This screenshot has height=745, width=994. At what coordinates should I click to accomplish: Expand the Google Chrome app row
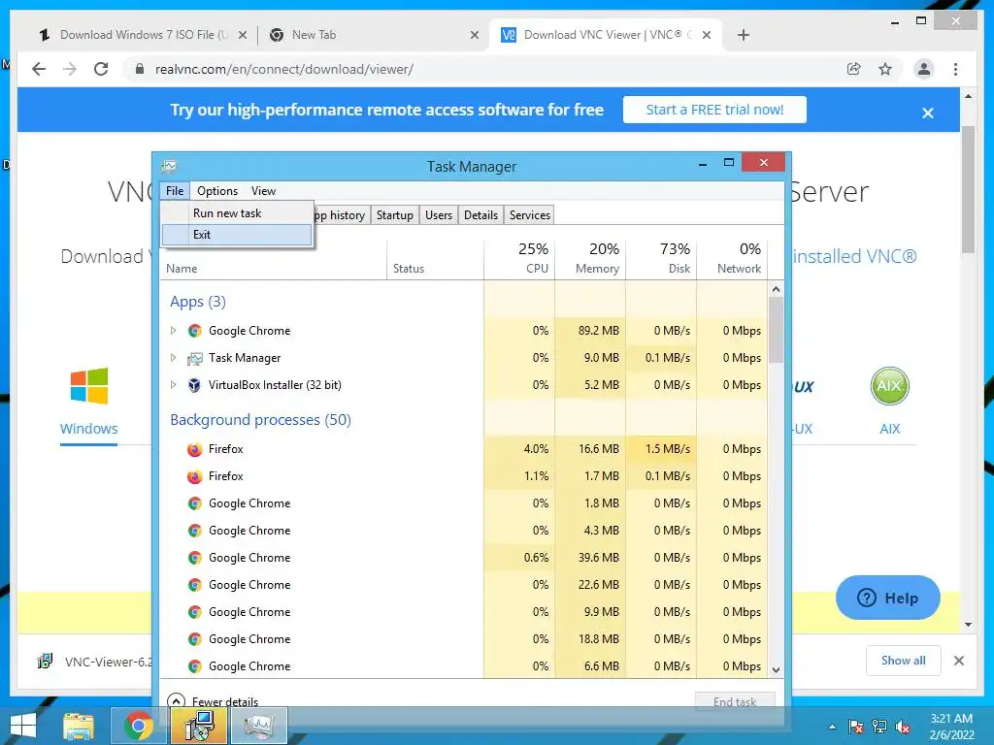(173, 330)
